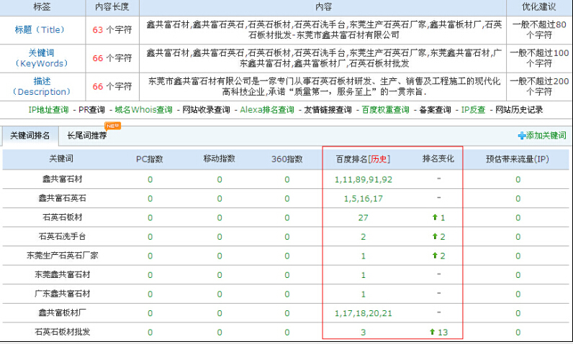Click the 关键词 column header
This screenshot has height=344, width=573.
click(61, 159)
